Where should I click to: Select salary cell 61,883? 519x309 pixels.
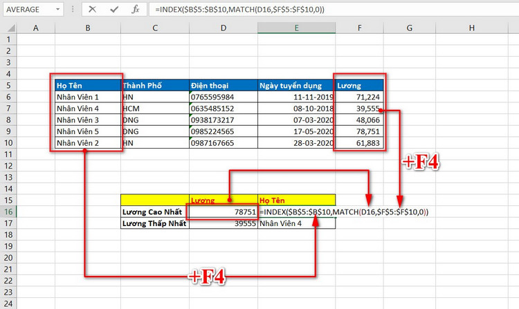point(359,143)
